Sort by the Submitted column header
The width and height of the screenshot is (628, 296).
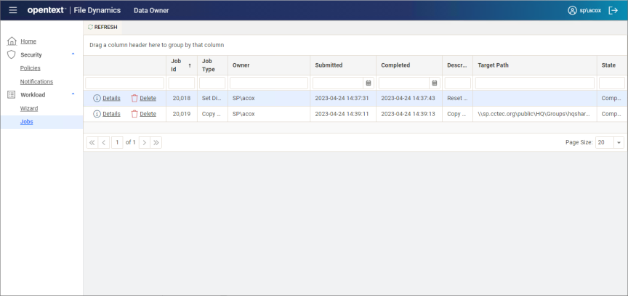tap(343, 65)
